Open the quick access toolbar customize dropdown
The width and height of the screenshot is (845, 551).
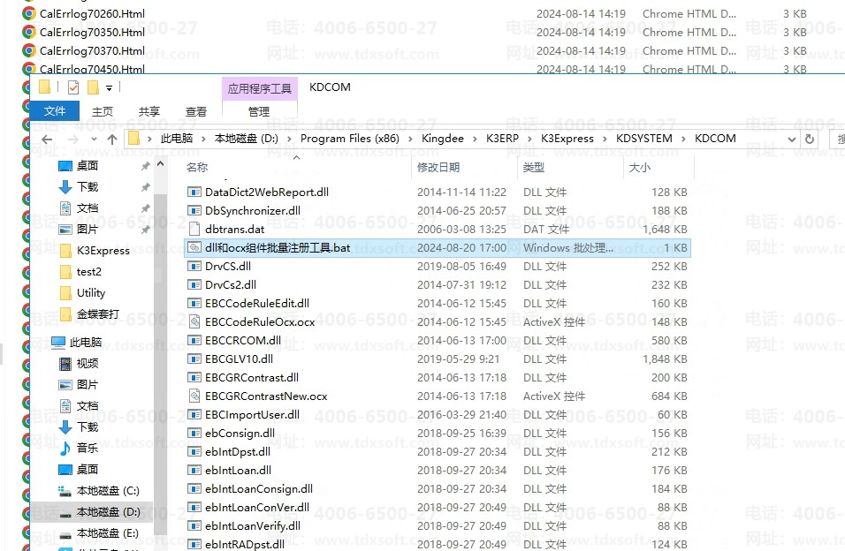pos(109,88)
